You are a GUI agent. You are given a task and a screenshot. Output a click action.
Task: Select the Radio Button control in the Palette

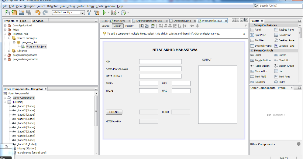[261, 66]
